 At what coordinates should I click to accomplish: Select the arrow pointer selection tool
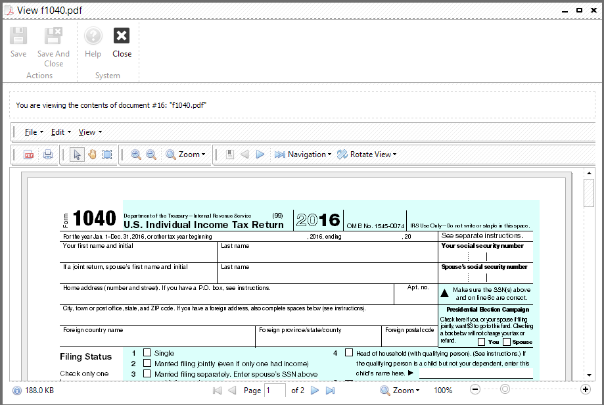77,155
